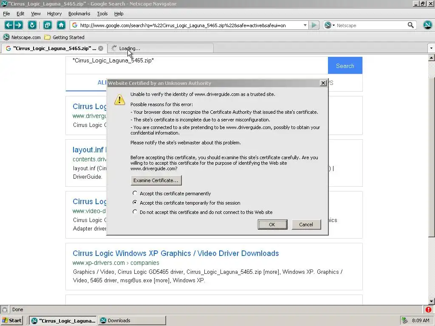
Task: Expand the address bar URL history dropdown
Action: (x=305, y=25)
